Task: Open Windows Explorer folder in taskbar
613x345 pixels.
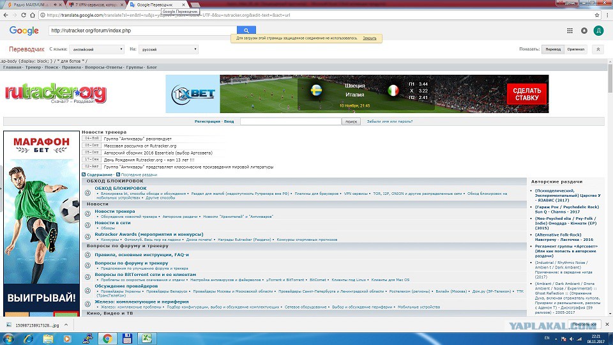Action: 48,339
